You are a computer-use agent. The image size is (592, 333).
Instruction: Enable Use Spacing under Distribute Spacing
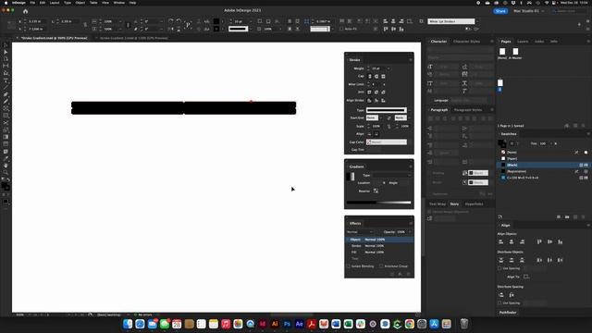point(499,303)
